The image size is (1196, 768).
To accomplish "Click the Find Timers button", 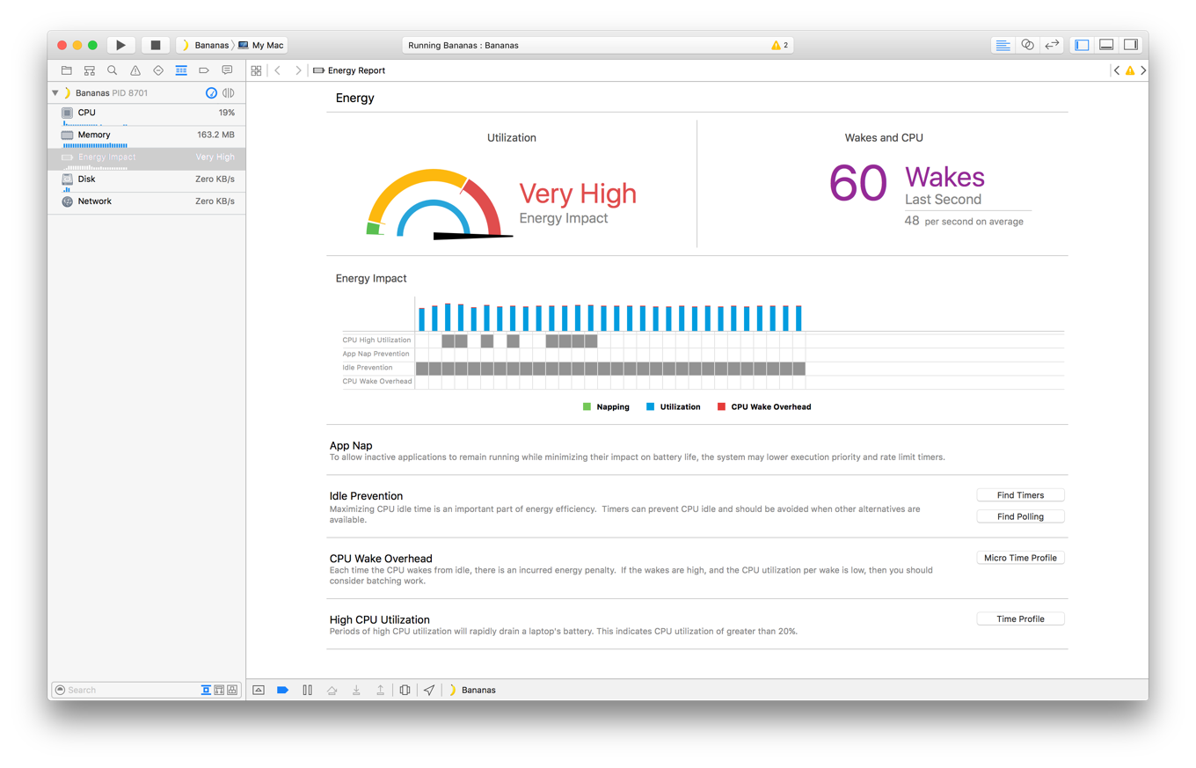I will click(1020, 494).
